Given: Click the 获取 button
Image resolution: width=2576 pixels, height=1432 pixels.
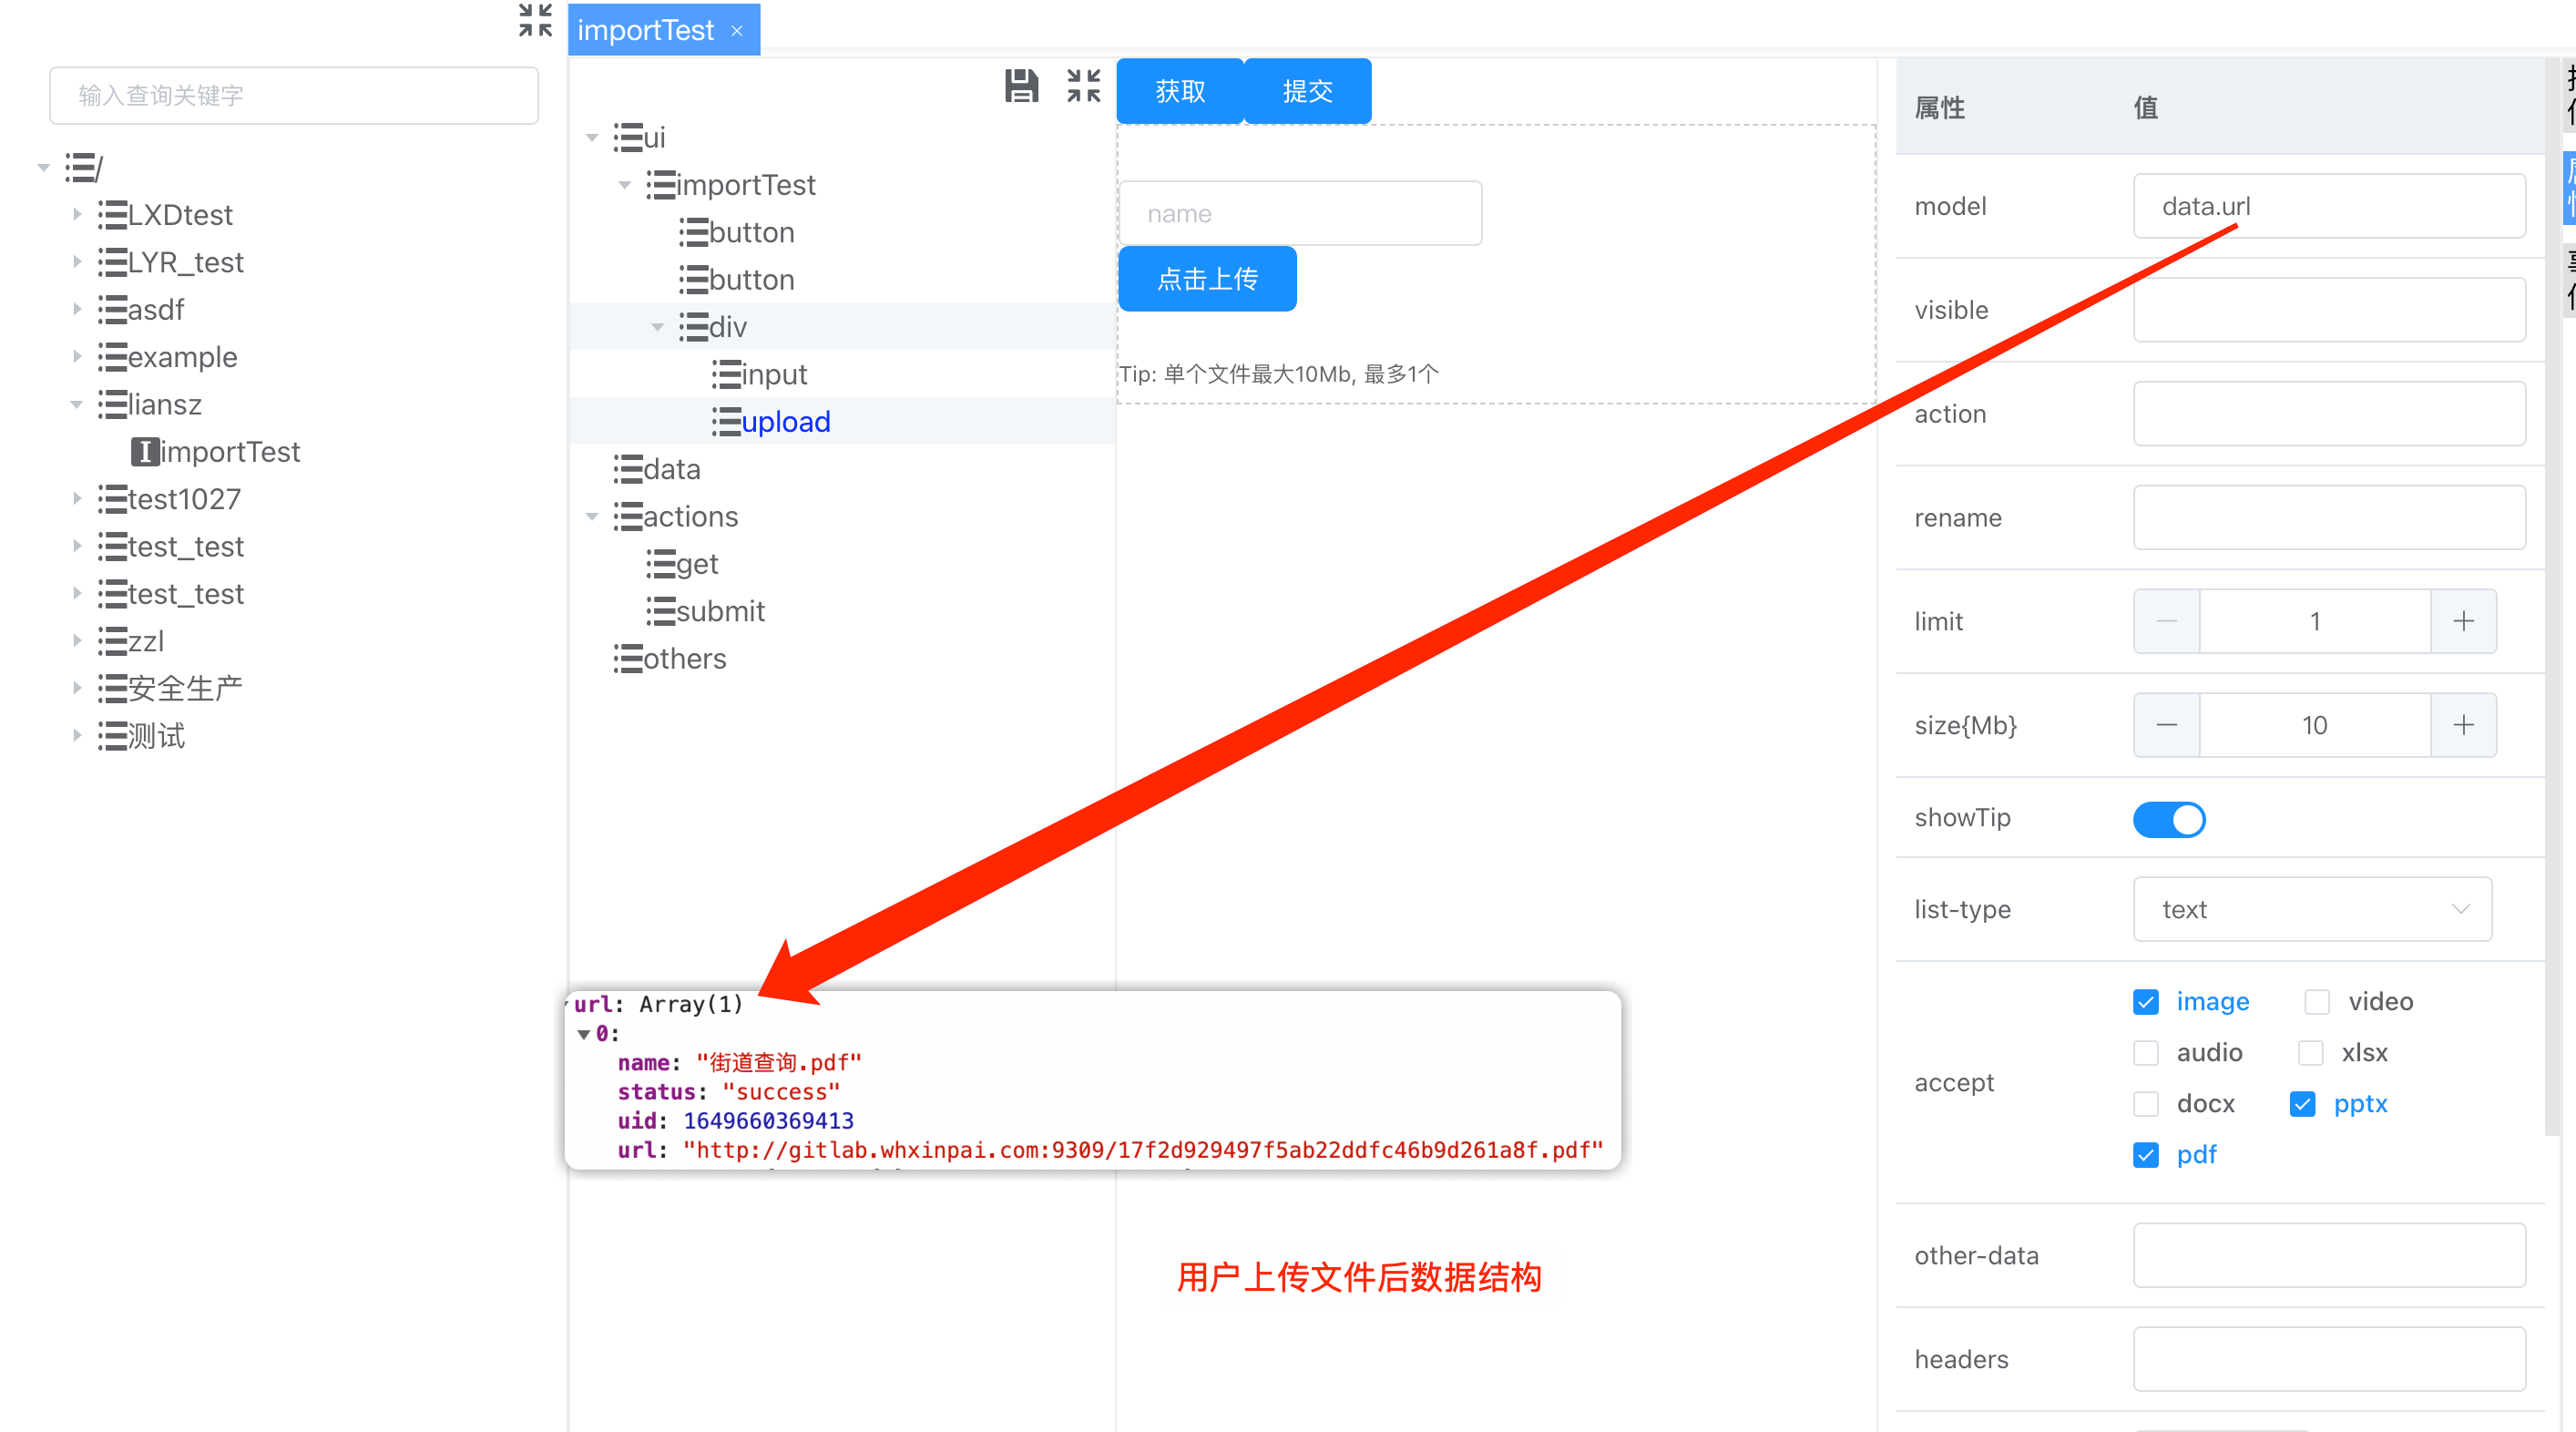Looking at the screenshot, I should pos(1180,91).
